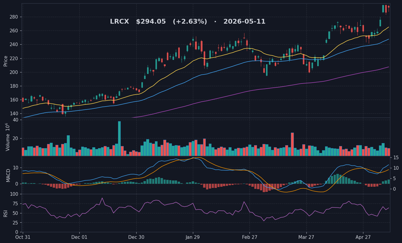Click the 280 price tick label
Screen dimensions: 402x243
click(14, 17)
